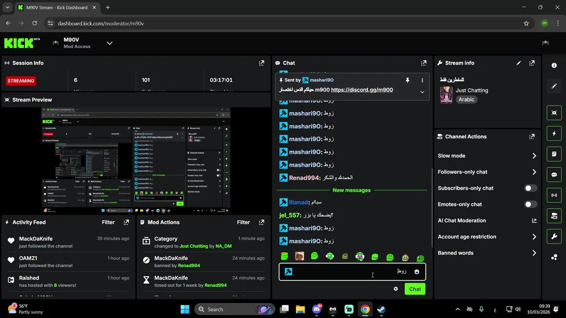The image size is (566, 318).
Task: Open the emoji picker in chat input
Action: coord(417,272)
